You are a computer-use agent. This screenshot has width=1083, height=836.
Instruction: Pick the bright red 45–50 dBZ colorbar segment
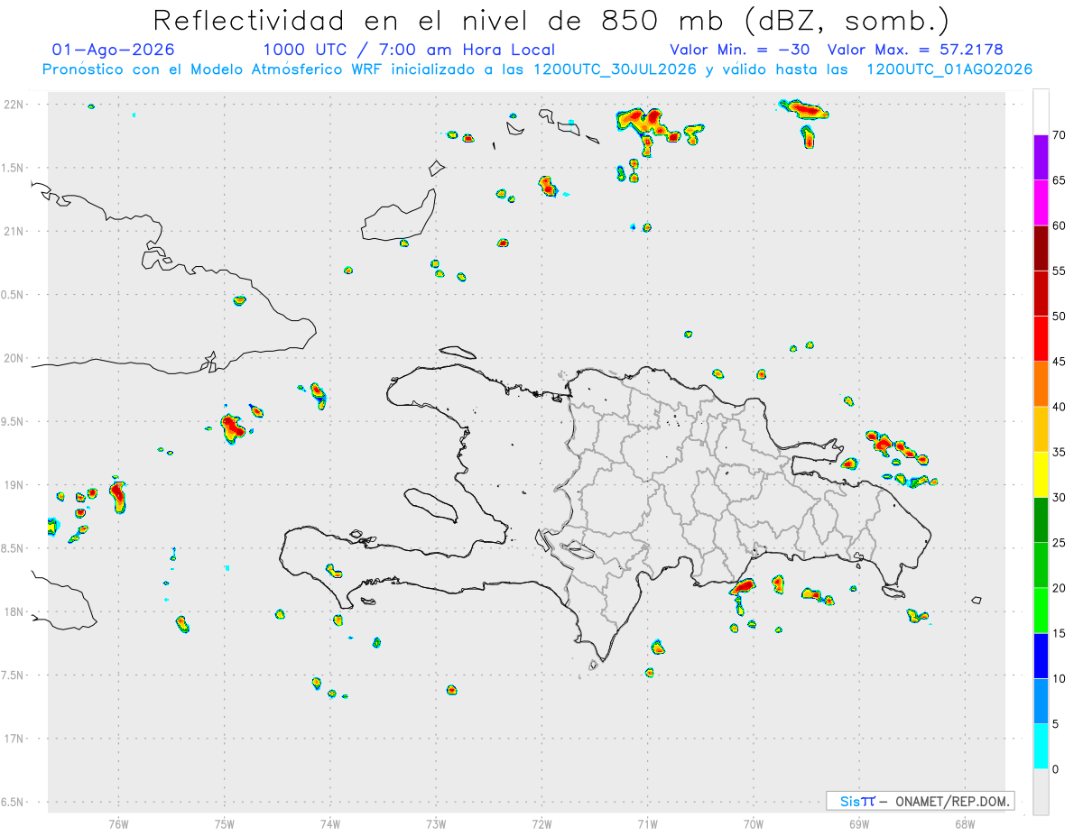click(x=1041, y=339)
